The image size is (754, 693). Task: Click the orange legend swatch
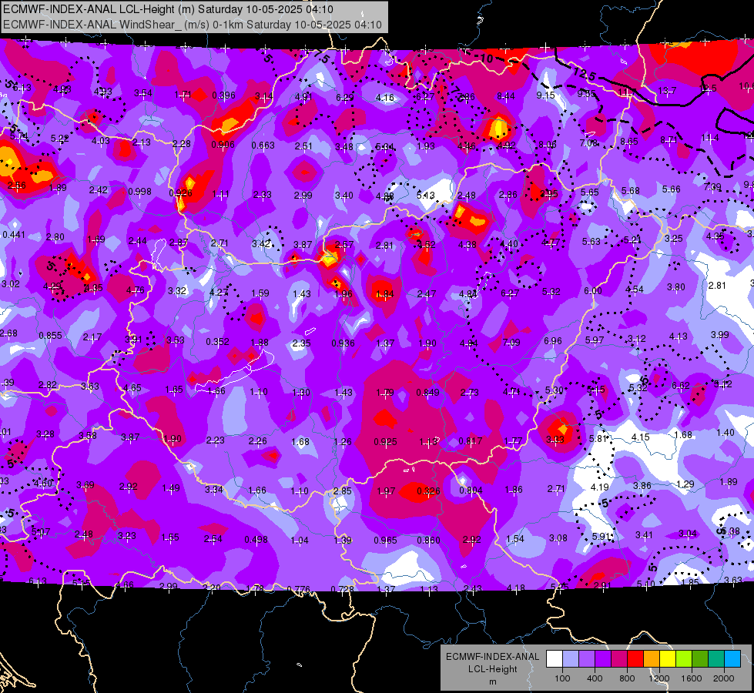(652, 659)
